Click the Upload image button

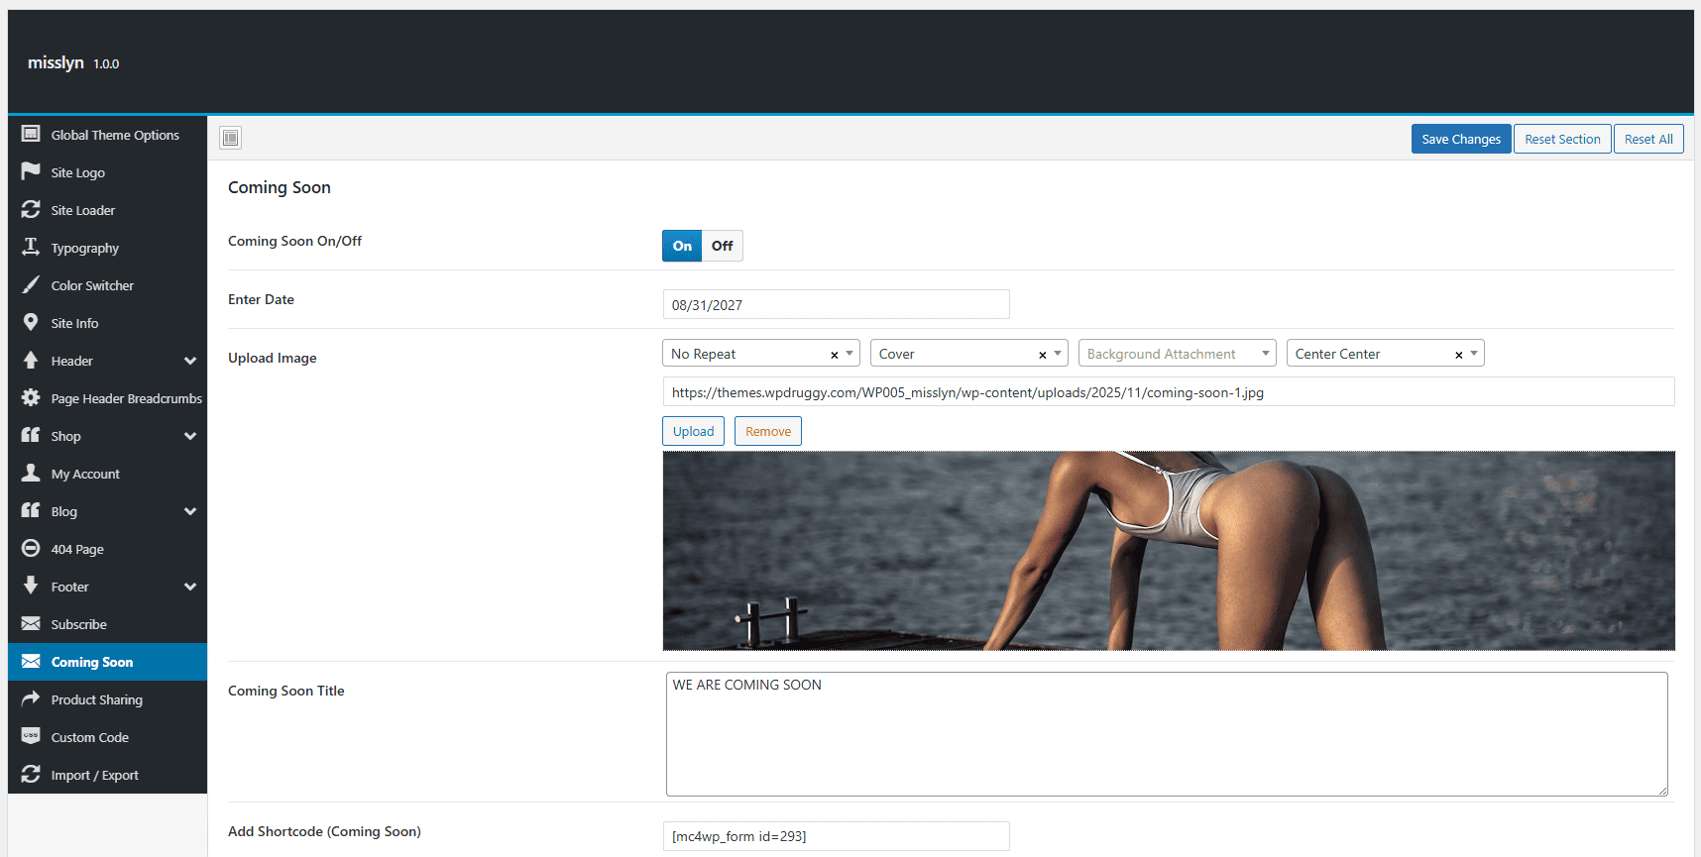(x=693, y=431)
